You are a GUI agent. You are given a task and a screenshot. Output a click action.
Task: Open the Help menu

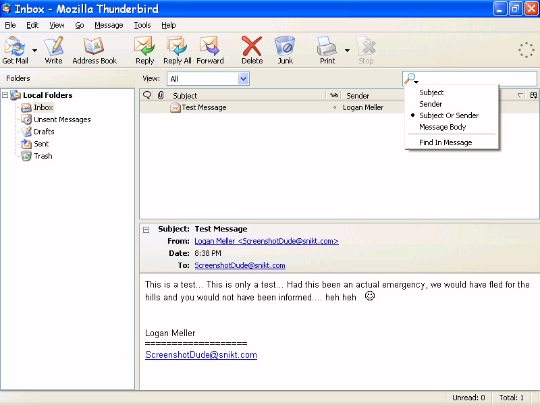point(168,25)
